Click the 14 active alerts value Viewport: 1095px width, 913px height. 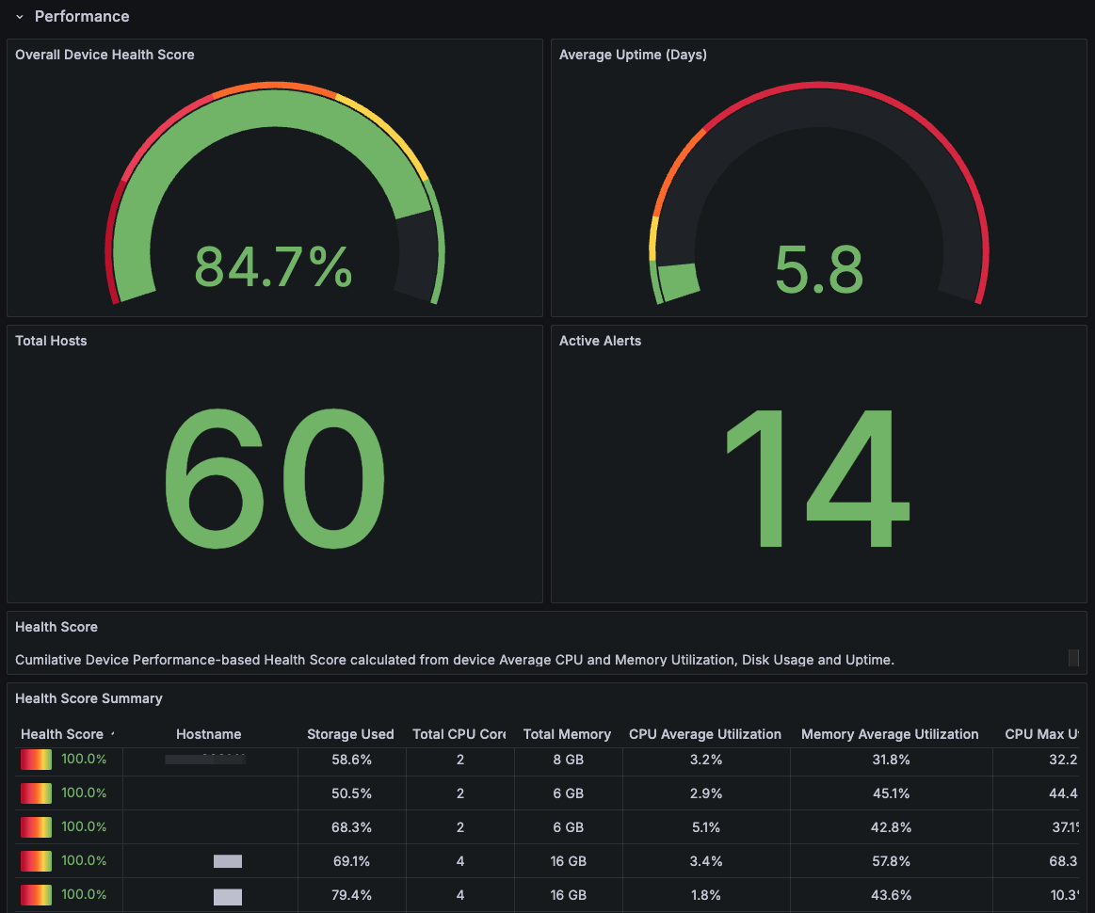[817, 478]
